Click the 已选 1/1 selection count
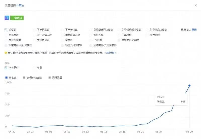201x139 pixels. point(186,30)
